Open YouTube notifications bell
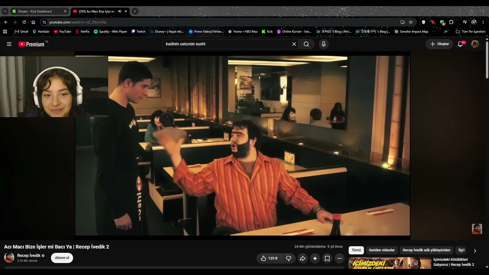Image resolution: width=489 pixels, height=275 pixels. point(461,44)
